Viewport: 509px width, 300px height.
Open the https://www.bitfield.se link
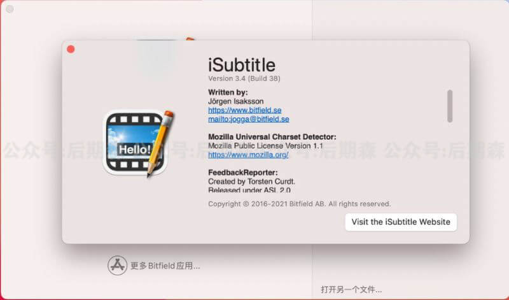coord(245,110)
